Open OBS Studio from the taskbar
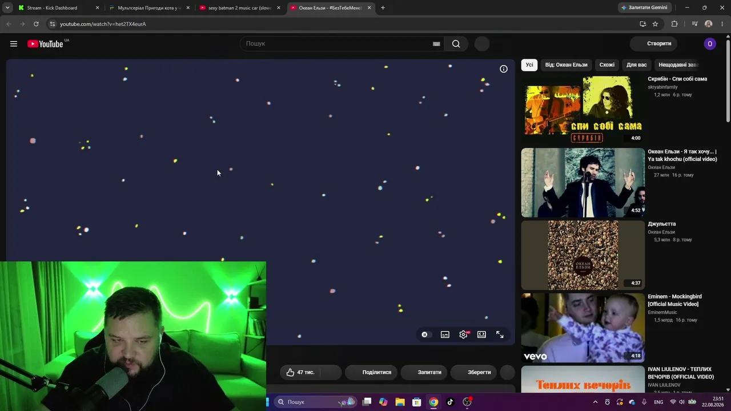This screenshot has width=731, height=411. point(467,402)
